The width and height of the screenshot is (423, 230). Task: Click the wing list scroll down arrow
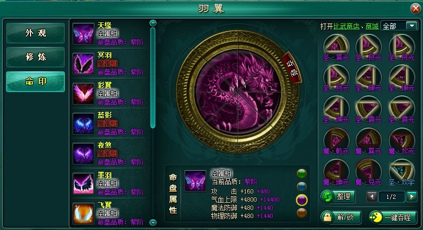[153, 222]
